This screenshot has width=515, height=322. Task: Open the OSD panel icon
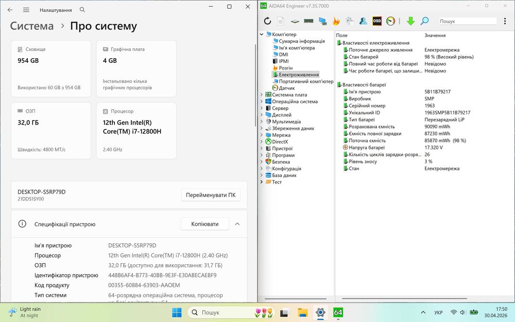point(377,21)
